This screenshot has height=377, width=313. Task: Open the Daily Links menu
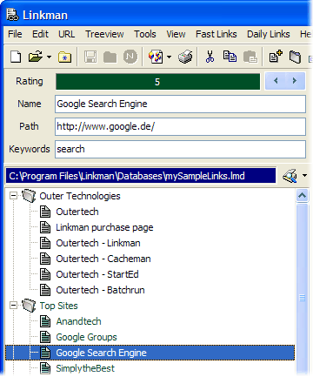[x=269, y=34]
